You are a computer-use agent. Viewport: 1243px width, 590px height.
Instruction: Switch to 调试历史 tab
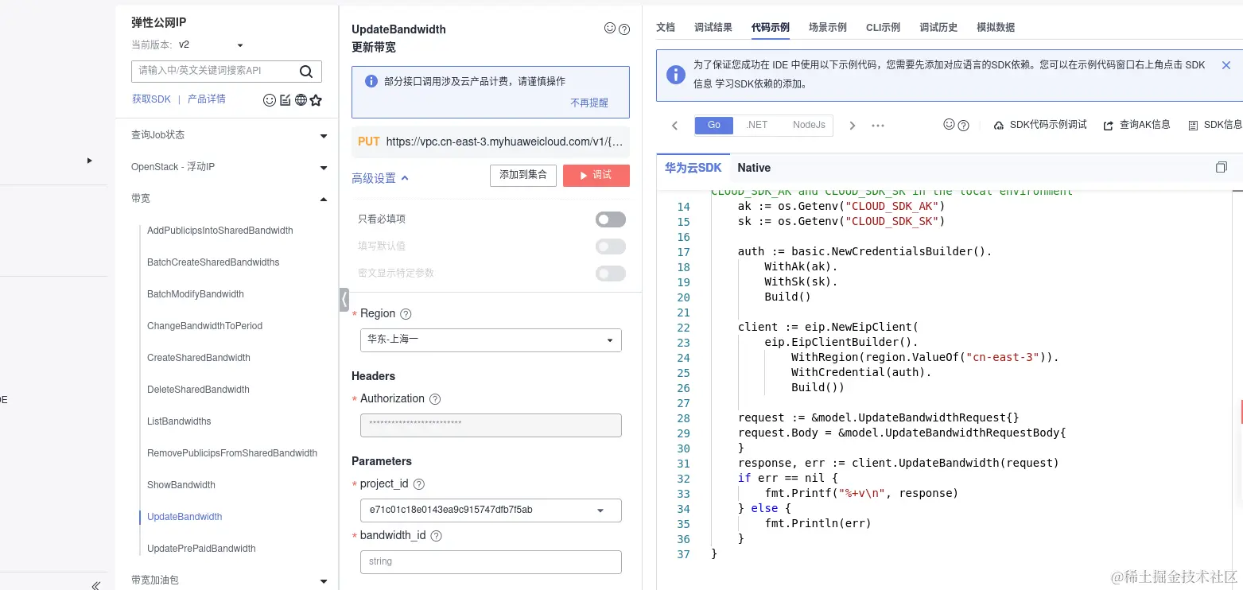[x=938, y=27]
